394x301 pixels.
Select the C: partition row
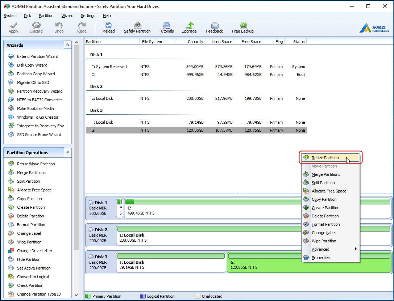coord(197,75)
